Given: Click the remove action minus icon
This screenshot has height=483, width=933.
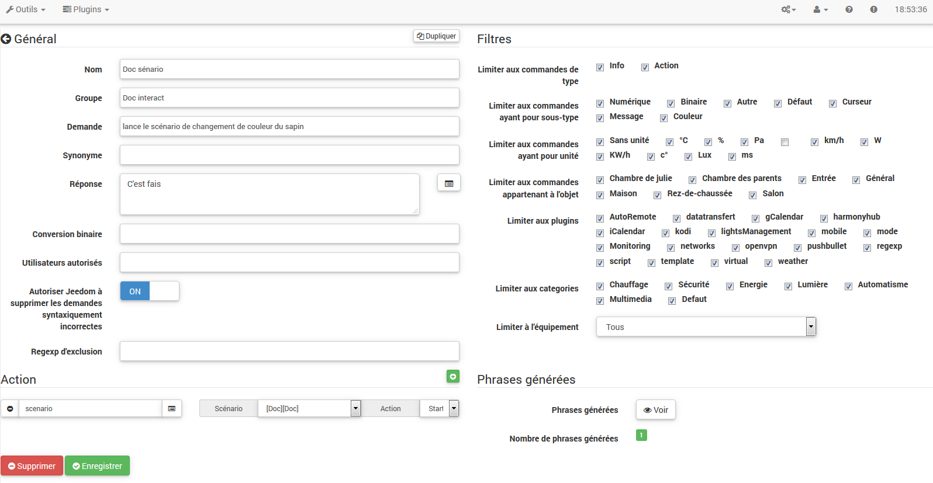Looking at the screenshot, I should point(10,409).
